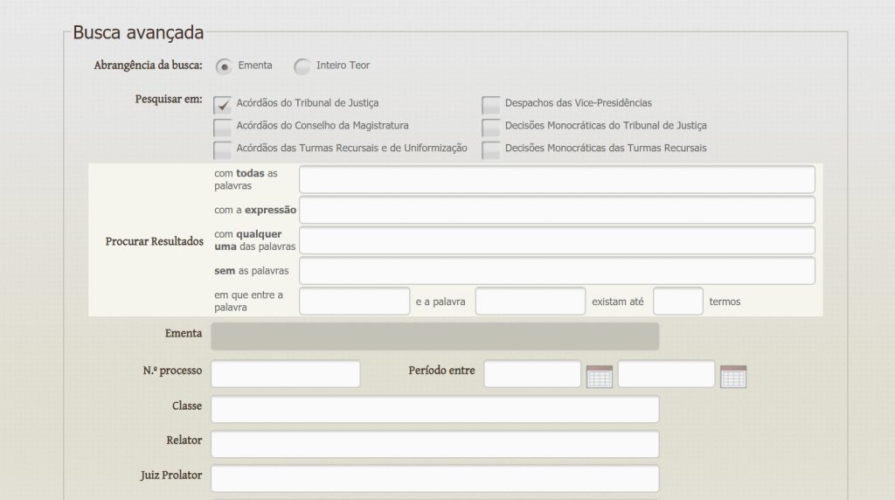This screenshot has height=500, width=895.
Task: Click the 'com todas as palavras' field
Action: (557, 179)
